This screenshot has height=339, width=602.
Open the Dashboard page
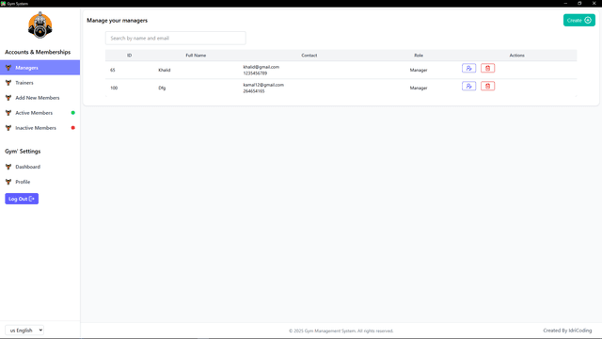coord(40,167)
